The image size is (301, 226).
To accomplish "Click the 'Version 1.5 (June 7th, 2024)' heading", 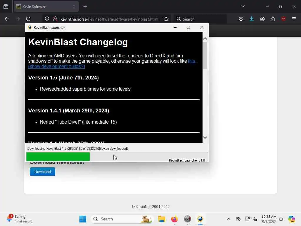I will pos(63,78).
